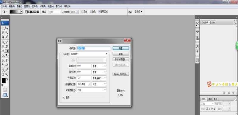
Task: Open the Character panel icon
Action: (x=197, y=46)
